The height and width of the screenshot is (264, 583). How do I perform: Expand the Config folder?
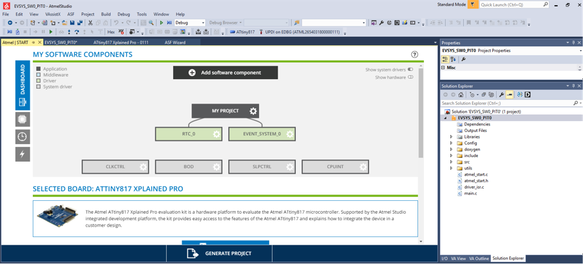[452, 143]
